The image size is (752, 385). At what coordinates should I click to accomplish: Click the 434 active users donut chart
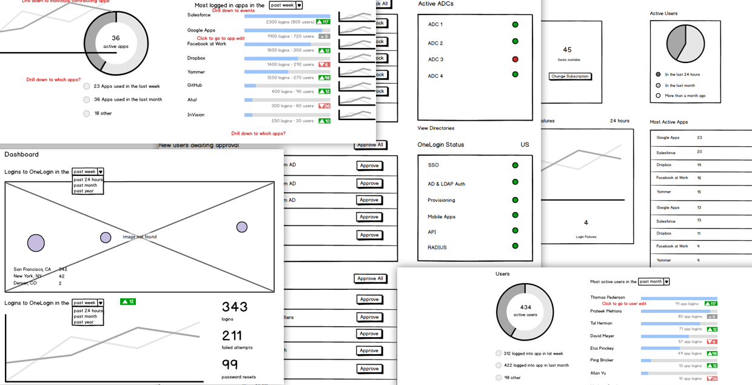point(525,312)
